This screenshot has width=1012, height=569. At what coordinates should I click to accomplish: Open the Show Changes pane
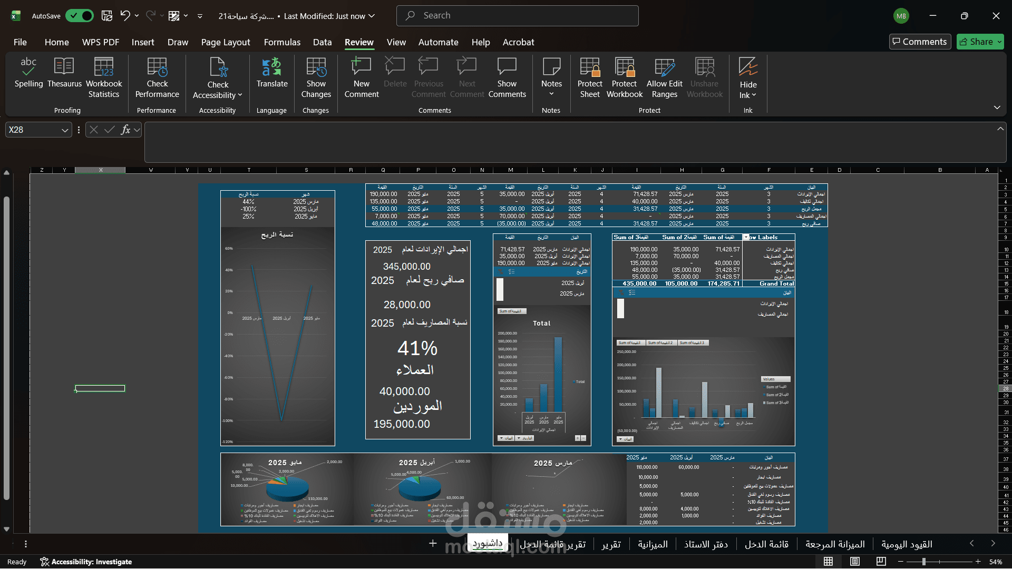(316, 78)
